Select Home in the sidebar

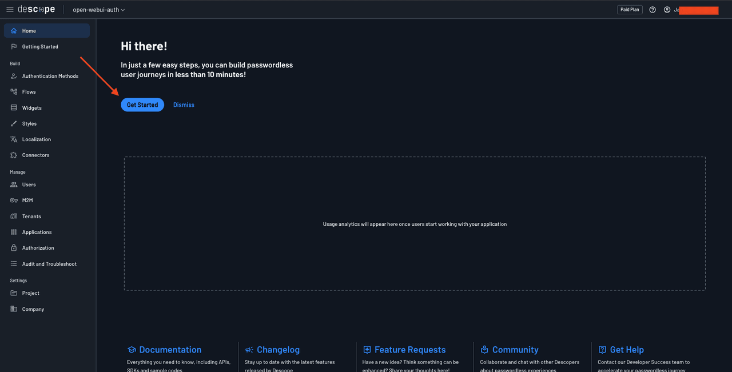coord(28,30)
